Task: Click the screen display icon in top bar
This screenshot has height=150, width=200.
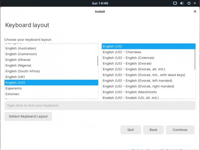Action: 175,3
